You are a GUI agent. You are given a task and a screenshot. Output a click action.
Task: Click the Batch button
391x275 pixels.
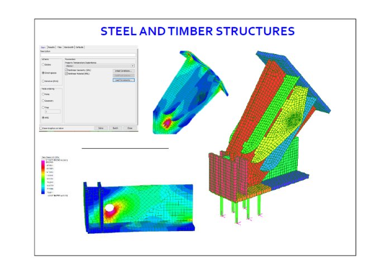point(115,128)
